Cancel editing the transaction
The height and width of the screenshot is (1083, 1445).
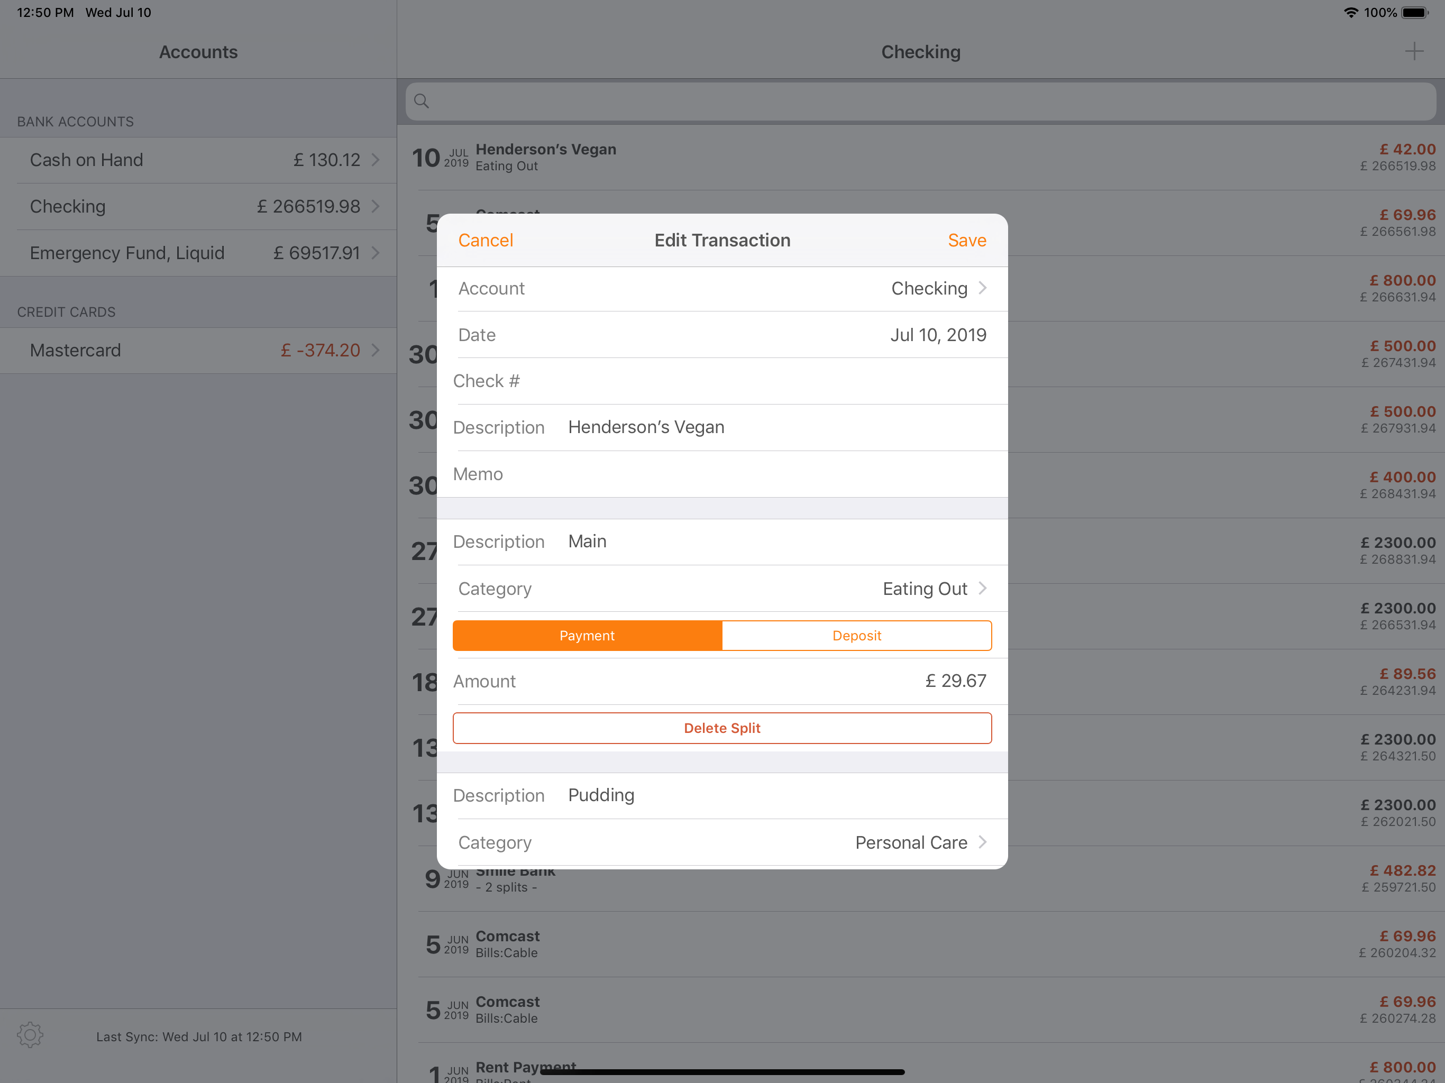486,241
